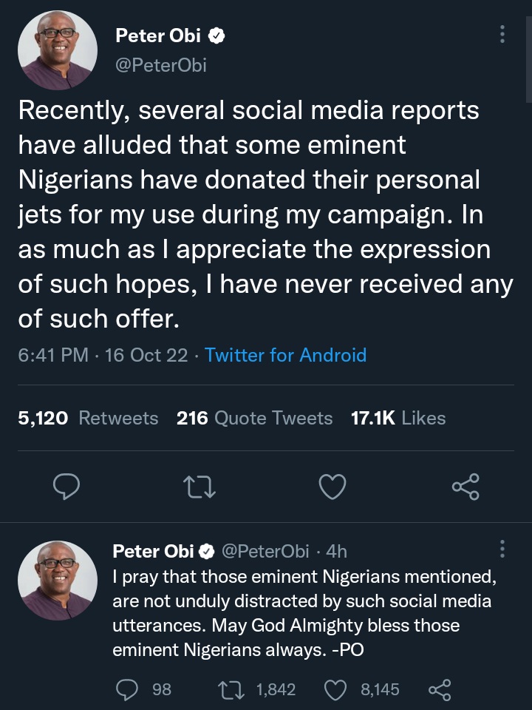532x710 pixels.
Task: Like the main tweet with heart icon
Action: point(332,486)
